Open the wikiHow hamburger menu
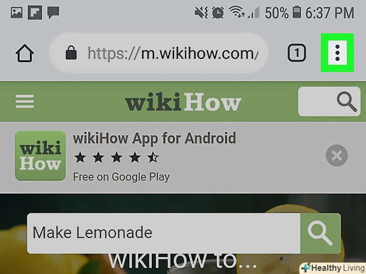Image resolution: width=366 pixels, height=274 pixels. (25, 101)
